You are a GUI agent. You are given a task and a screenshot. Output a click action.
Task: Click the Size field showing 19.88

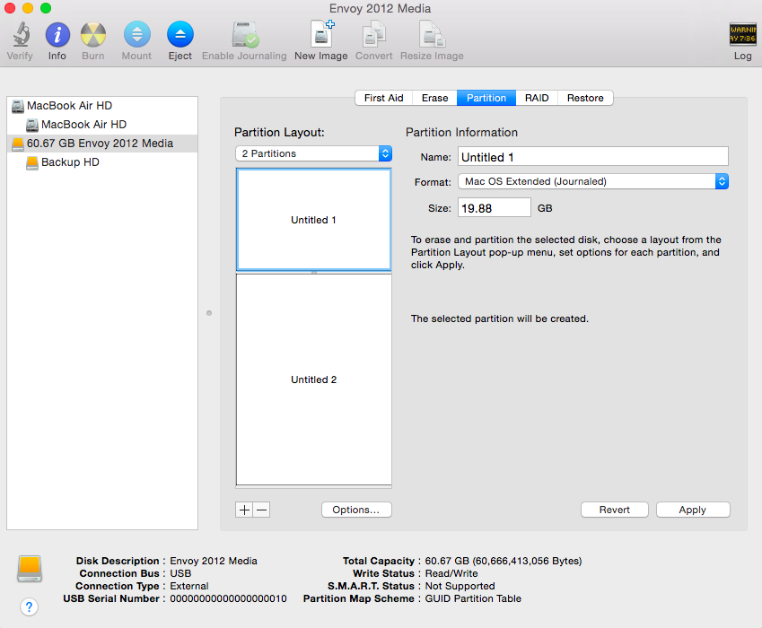coord(495,208)
